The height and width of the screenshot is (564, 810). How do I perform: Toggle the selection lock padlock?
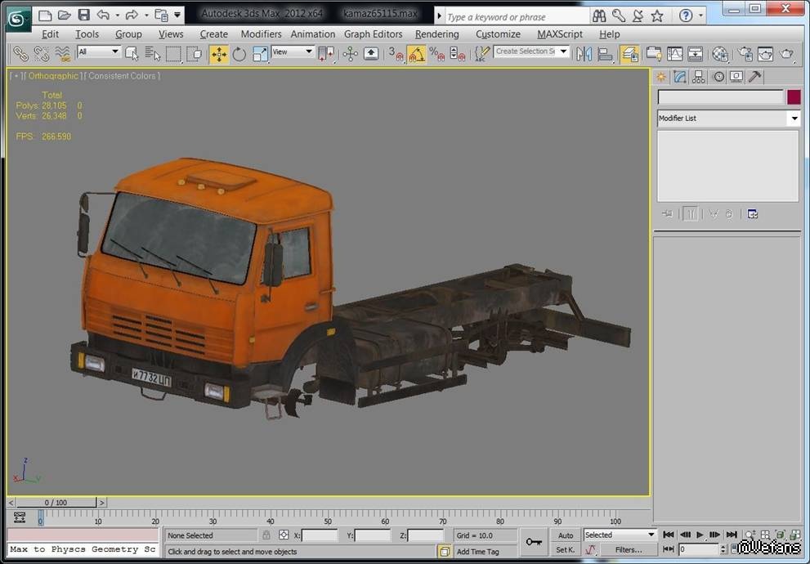tap(266, 535)
